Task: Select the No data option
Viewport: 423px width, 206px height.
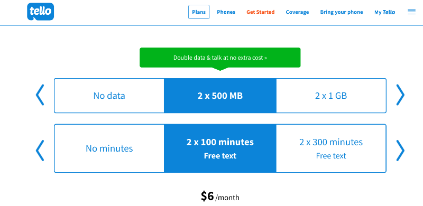Action: point(109,96)
